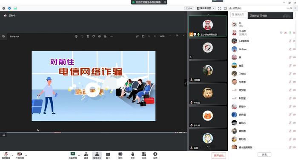Click the meeting timer 02:39

tap(189, 9)
